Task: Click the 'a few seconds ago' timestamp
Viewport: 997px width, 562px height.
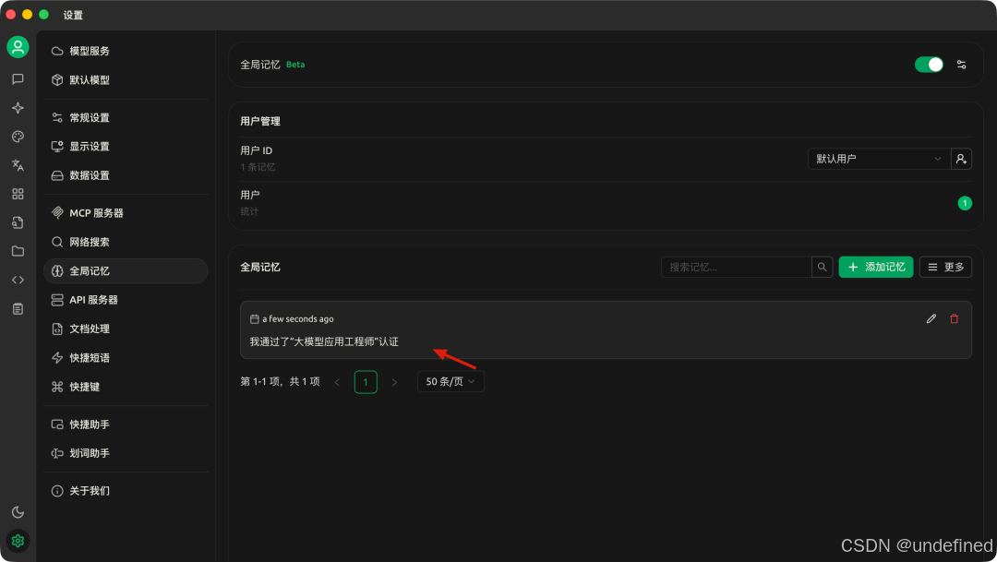Action: pyautogui.click(x=297, y=319)
